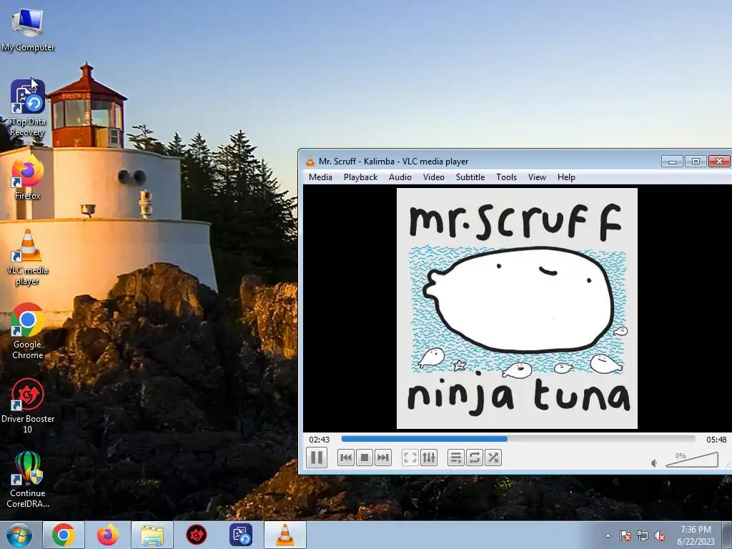
Task: Unmute audio via the speaker icon
Action: (655, 463)
